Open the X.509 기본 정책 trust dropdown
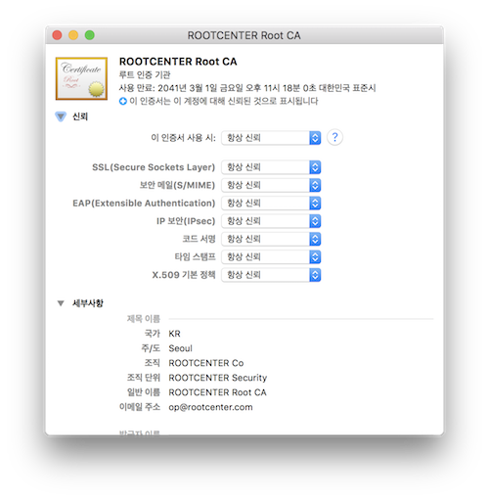The height and width of the screenshot is (500, 489). [x=271, y=275]
